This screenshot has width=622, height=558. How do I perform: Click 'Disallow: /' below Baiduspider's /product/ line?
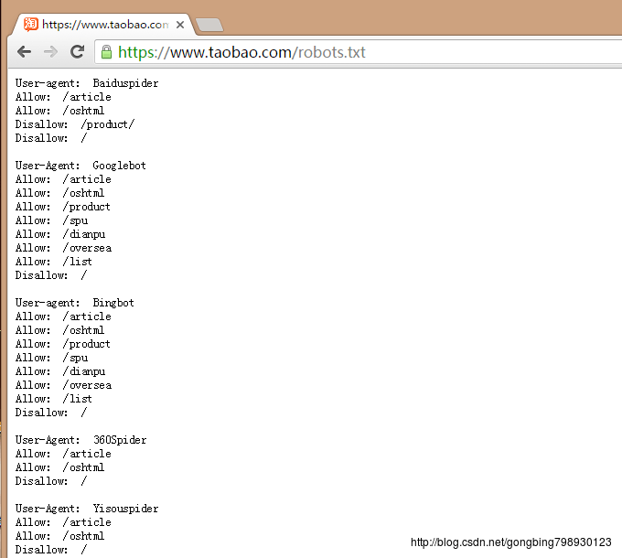tap(51, 138)
